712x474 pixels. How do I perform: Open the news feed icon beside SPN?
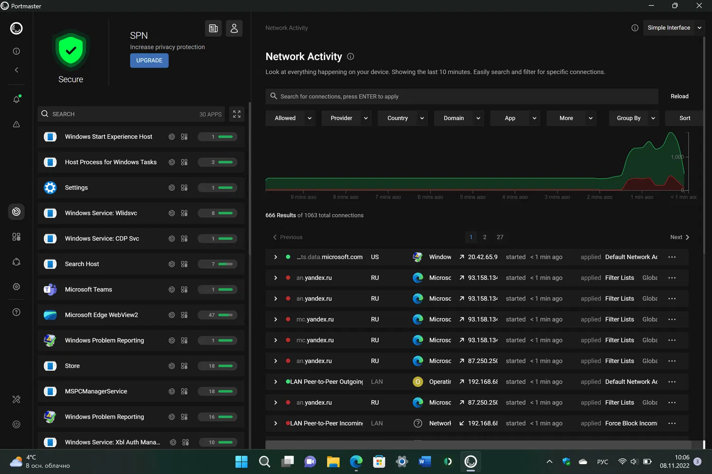pos(213,28)
